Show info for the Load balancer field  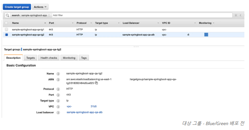pyautogui.click(x=58, y=113)
